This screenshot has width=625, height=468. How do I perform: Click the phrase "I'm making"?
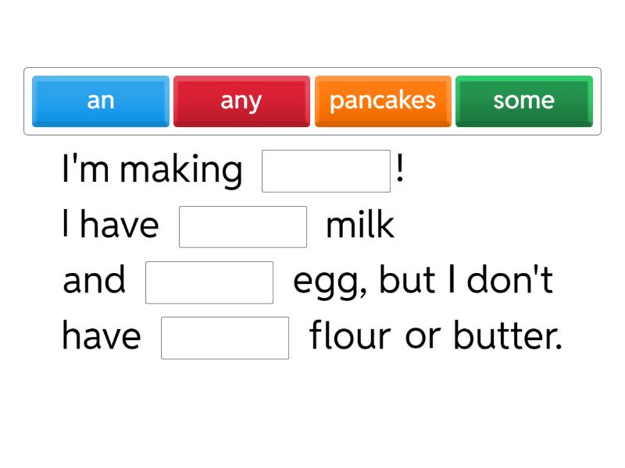[151, 169]
